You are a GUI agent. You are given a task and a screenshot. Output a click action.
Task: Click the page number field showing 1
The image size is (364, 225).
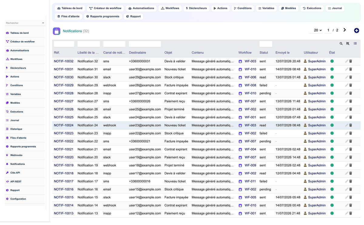click(x=328, y=30)
